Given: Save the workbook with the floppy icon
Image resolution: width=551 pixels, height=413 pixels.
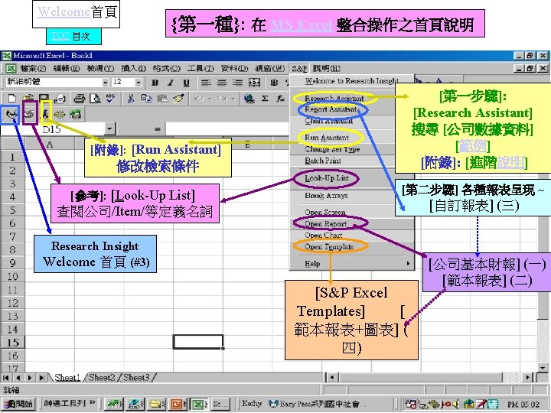Looking at the screenshot, I should [44, 99].
